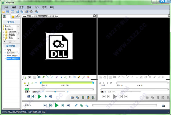Select the one capture screen icon

27,12
